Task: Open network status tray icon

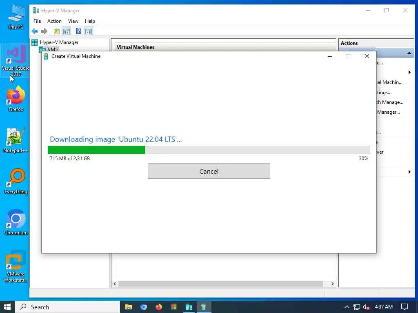Action: coord(356,307)
